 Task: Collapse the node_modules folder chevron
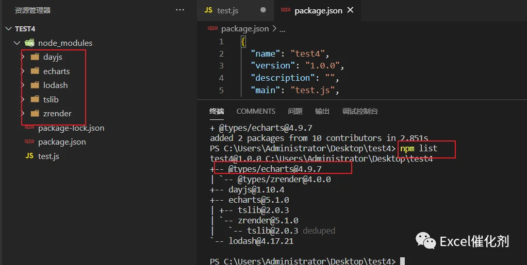pos(17,43)
